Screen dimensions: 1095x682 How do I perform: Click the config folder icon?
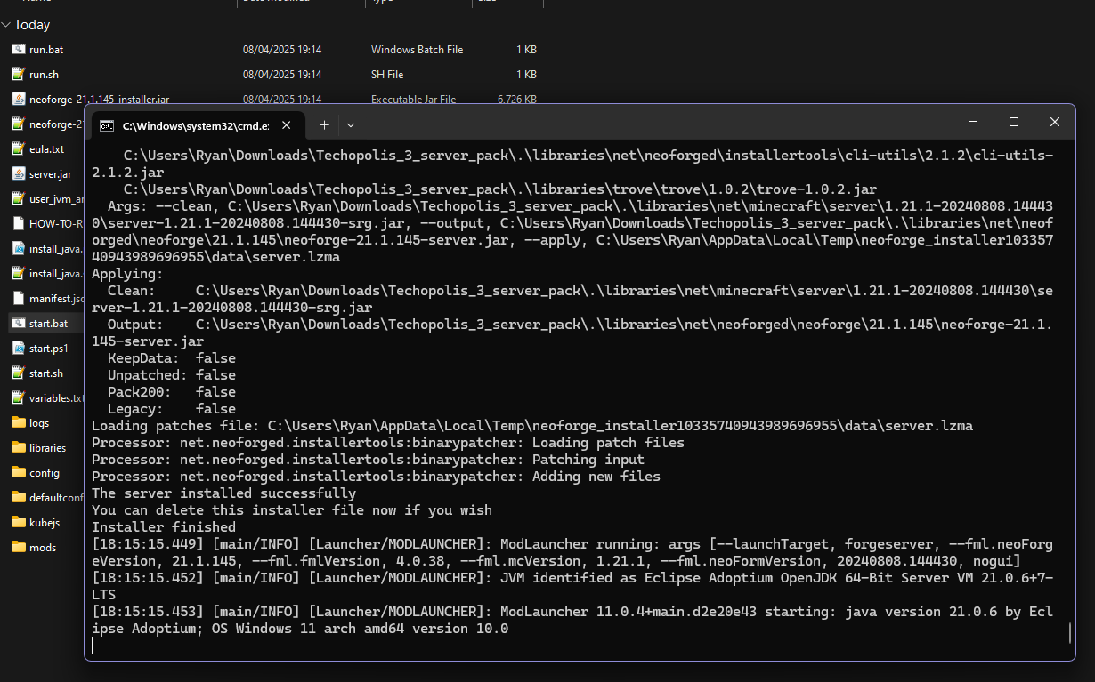[x=18, y=473]
